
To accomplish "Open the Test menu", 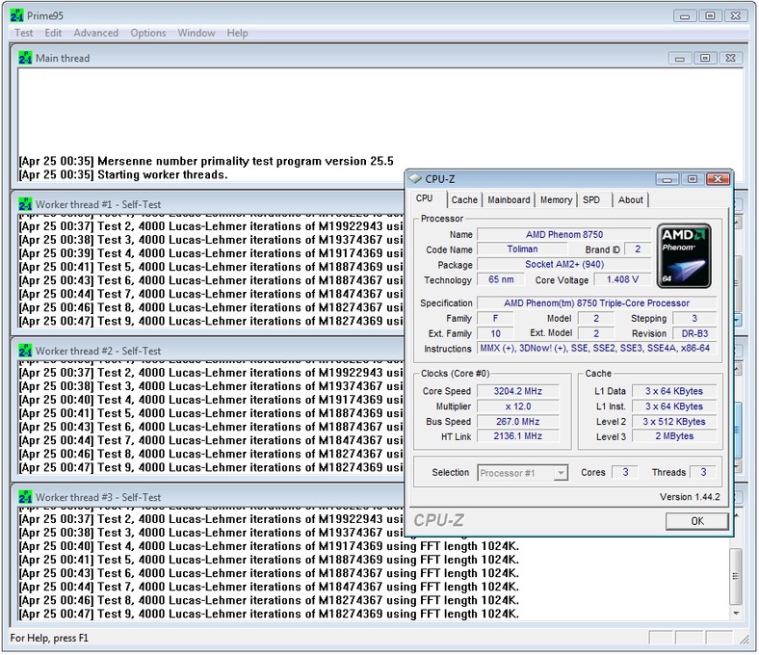I will coord(24,33).
